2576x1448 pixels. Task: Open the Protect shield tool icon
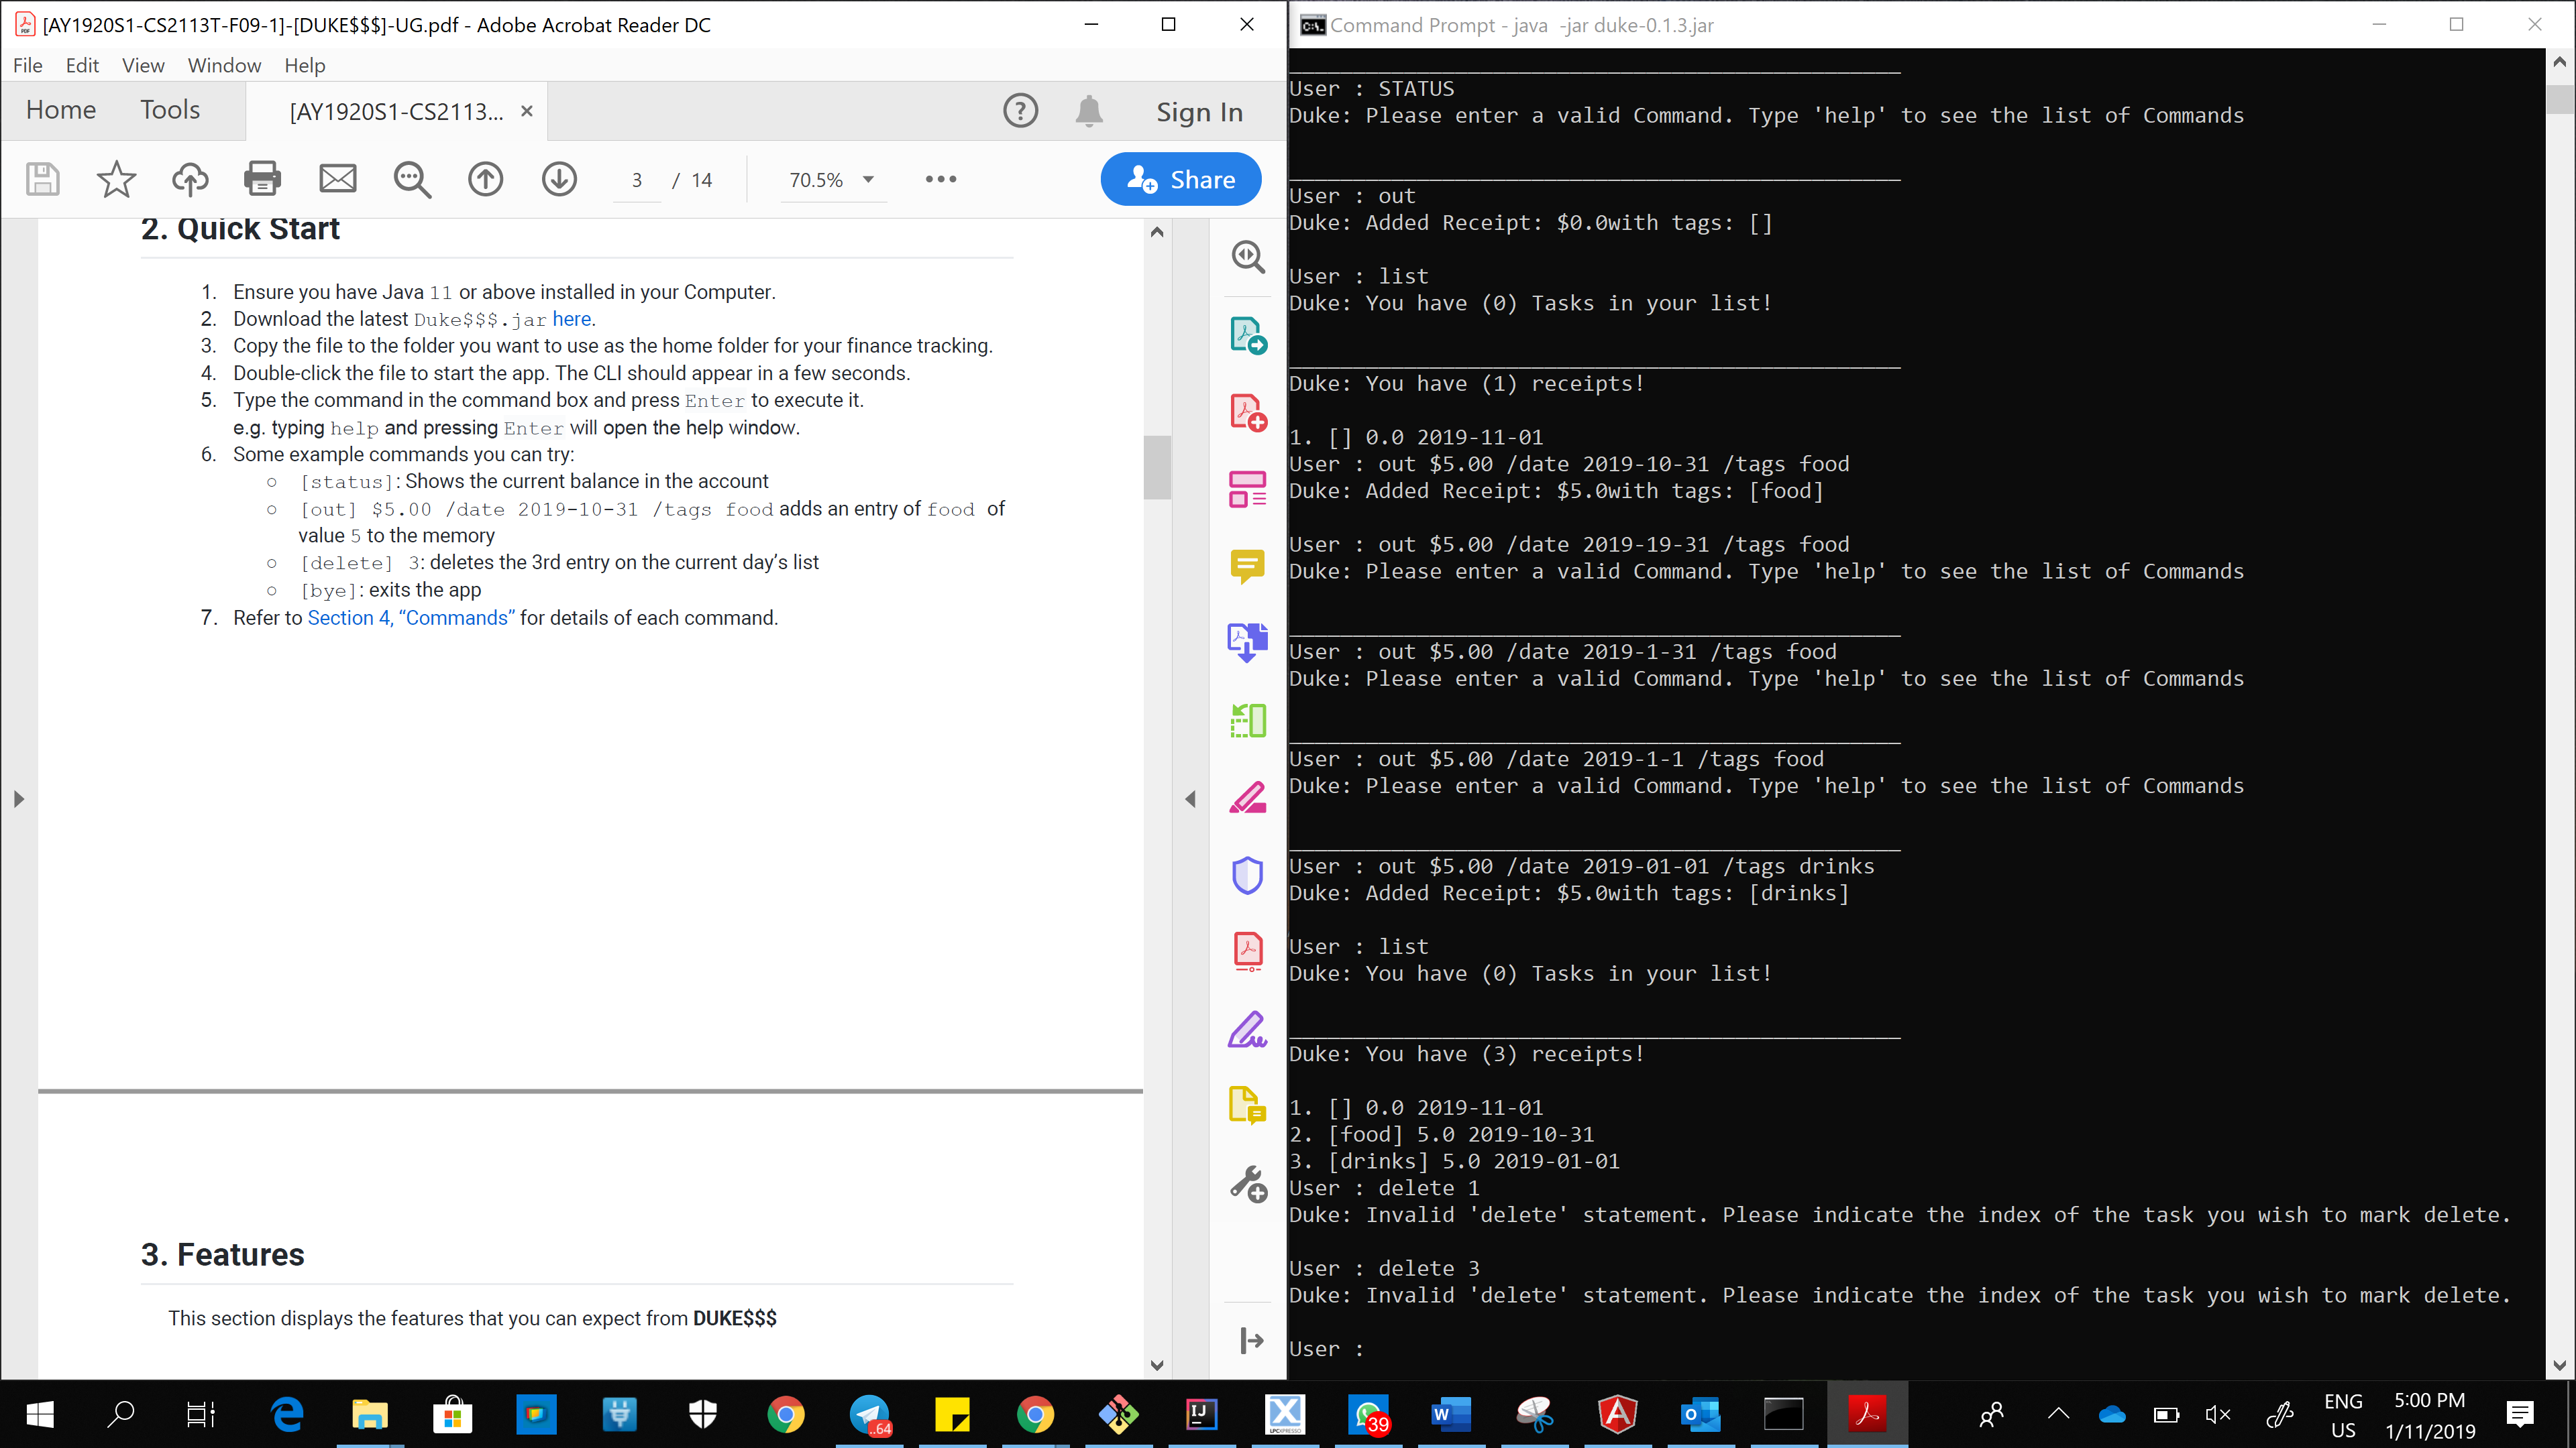coord(1247,876)
